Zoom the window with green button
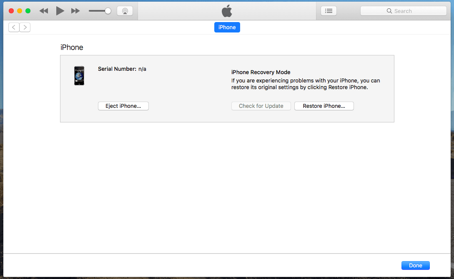454x279 pixels. (x=28, y=11)
